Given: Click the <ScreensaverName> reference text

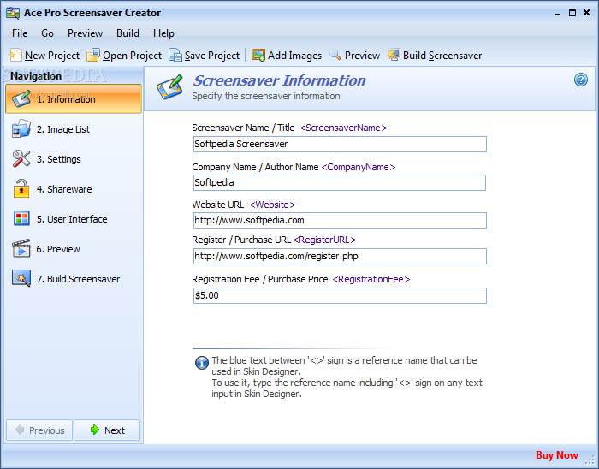Looking at the screenshot, I should coord(343,128).
